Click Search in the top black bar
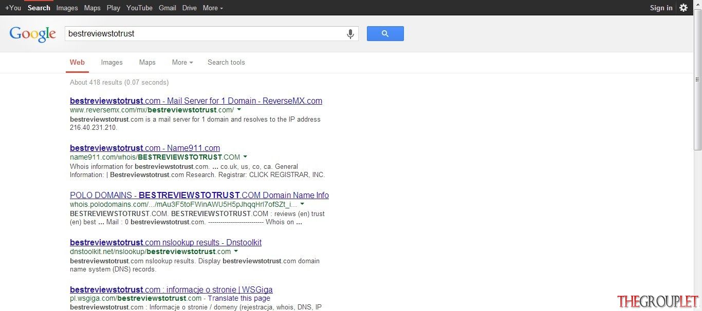The width and height of the screenshot is (702, 311). point(39,8)
